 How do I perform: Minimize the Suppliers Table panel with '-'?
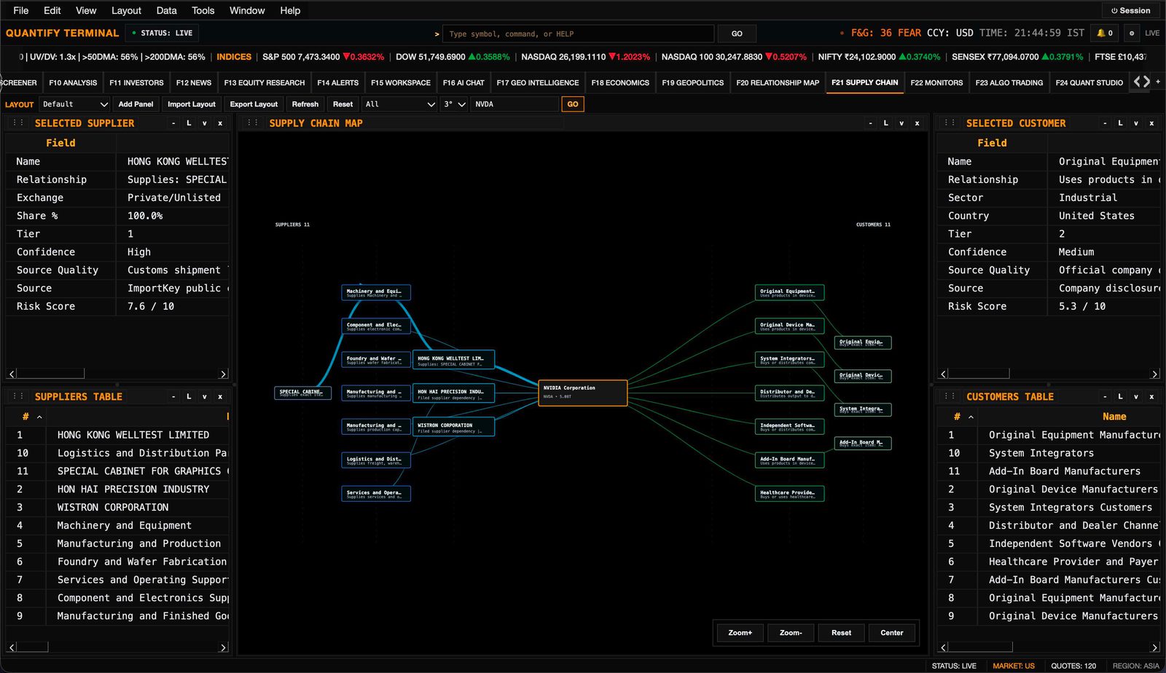(x=173, y=396)
